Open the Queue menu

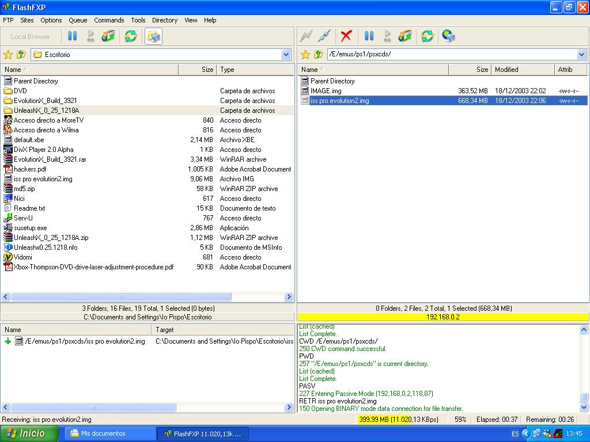(78, 20)
